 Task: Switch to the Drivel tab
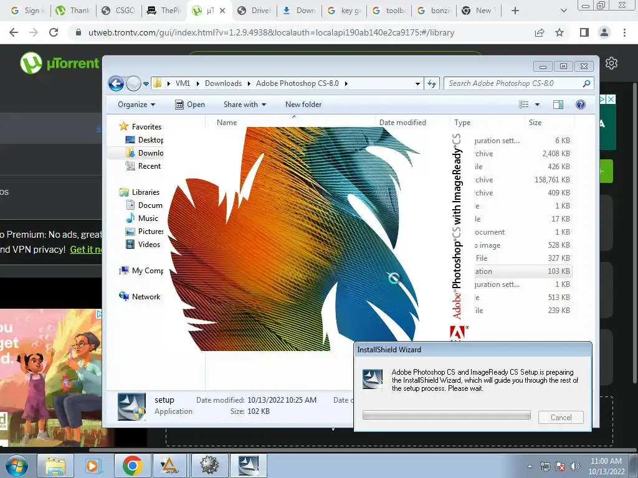point(255,11)
